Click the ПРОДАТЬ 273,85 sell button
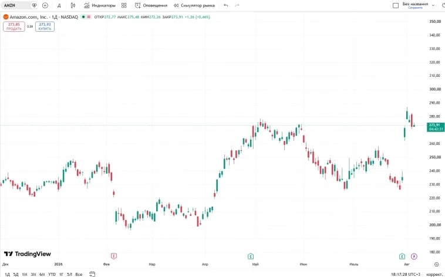Viewport: 445px width, 277px height. (14, 26)
